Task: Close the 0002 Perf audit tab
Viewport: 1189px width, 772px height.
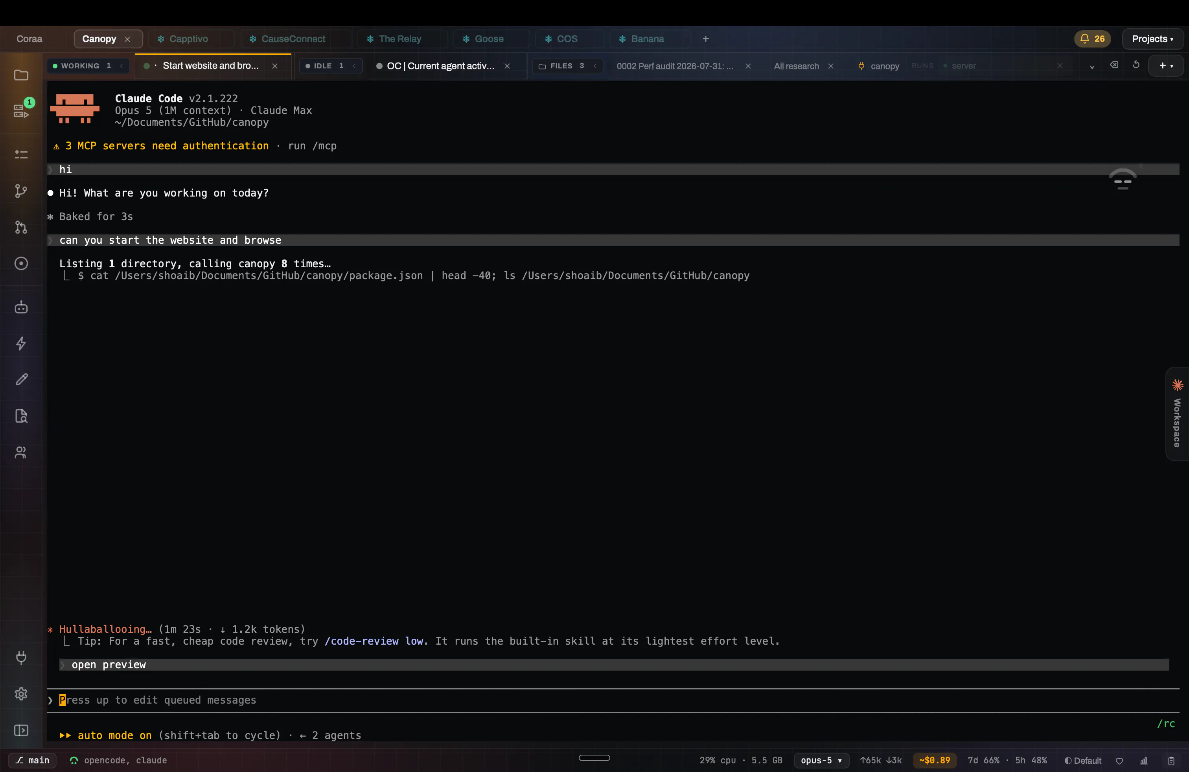Action: click(748, 66)
